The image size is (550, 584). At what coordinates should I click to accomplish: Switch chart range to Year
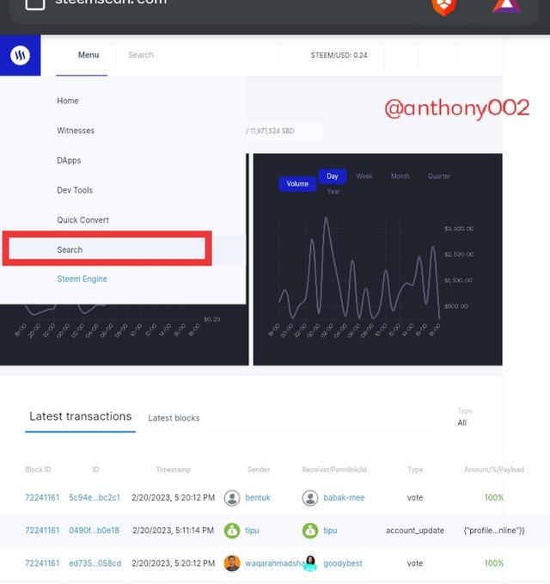(x=333, y=192)
